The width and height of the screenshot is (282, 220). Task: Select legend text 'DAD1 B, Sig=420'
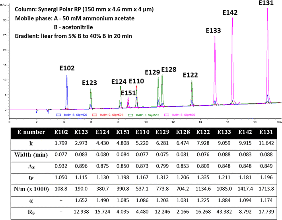coord(76,115)
